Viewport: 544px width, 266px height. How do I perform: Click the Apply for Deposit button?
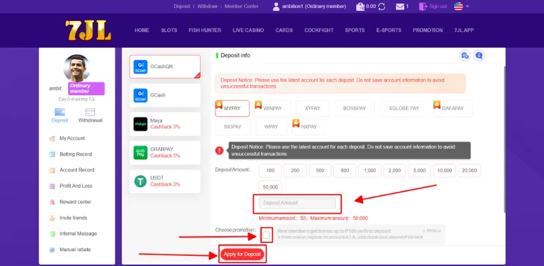click(x=242, y=254)
